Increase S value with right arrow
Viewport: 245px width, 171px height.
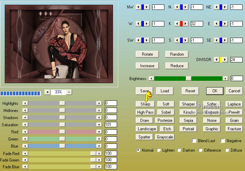185,40
